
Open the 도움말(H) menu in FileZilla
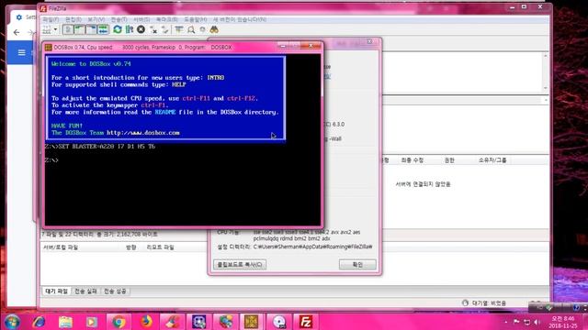click(195, 19)
